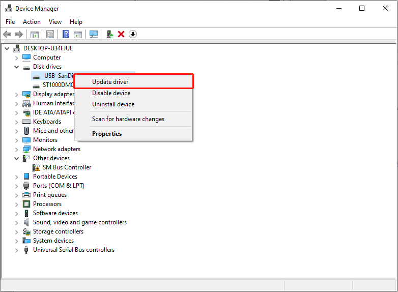This screenshot has width=398, height=292.
Task: Open the Action menu
Action: (32, 22)
